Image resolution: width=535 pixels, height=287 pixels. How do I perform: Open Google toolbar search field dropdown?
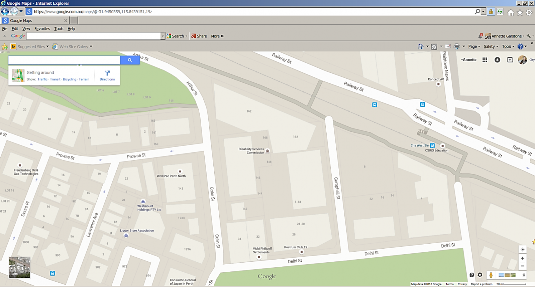click(x=163, y=36)
